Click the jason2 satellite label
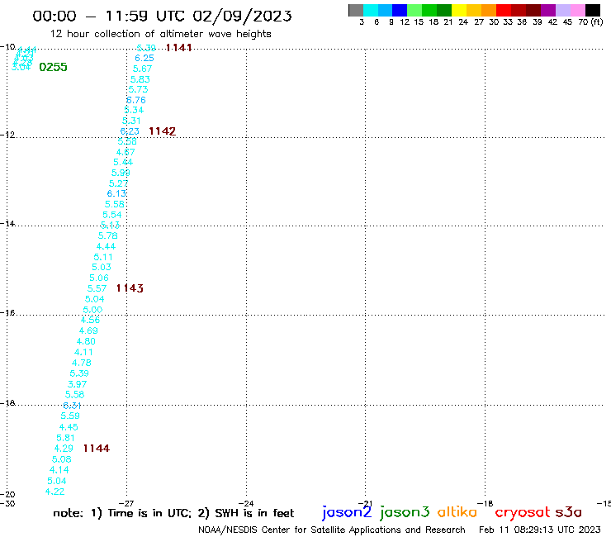 pos(347,512)
